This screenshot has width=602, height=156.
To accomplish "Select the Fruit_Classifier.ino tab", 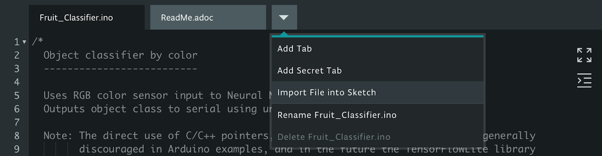I will pos(87,17).
